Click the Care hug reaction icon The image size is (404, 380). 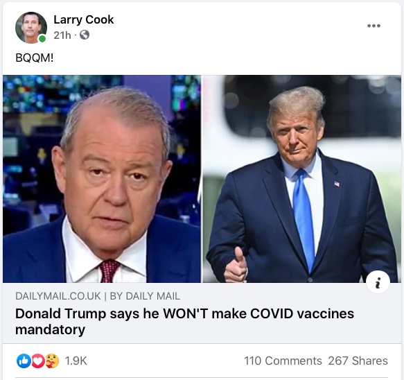point(52,361)
